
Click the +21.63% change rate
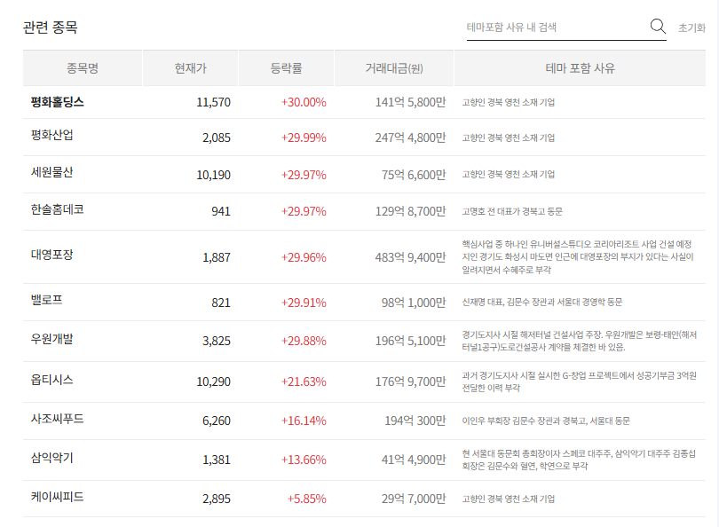point(304,381)
